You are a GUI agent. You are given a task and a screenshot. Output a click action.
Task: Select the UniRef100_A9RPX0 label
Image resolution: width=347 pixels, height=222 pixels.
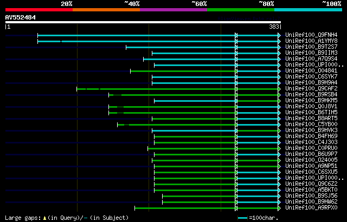click(x=311, y=208)
